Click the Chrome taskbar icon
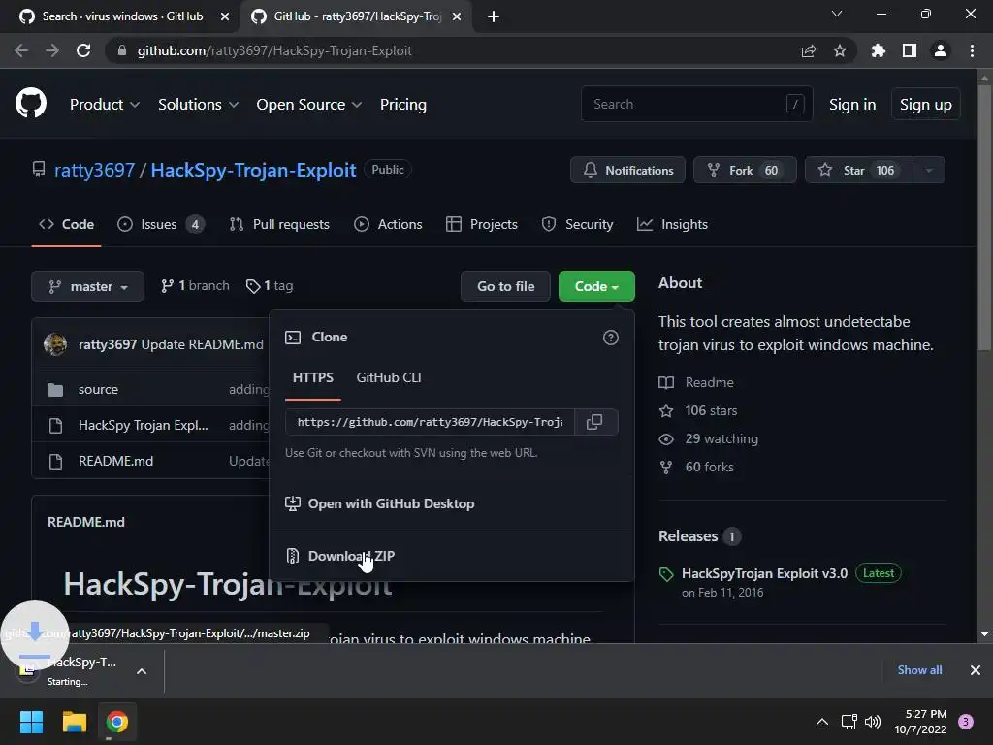Screen dimensions: 993x745 pyautogui.click(x=117, y=722)
